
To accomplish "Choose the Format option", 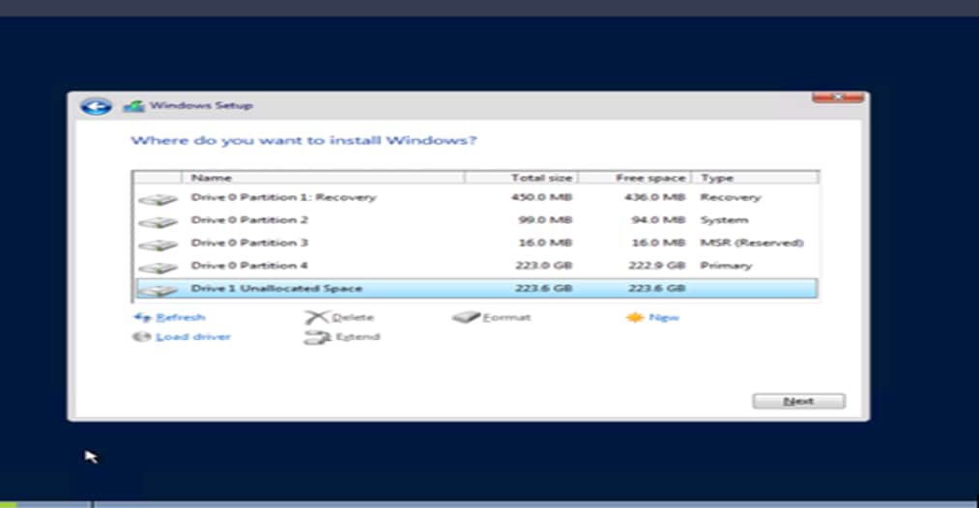I will point(506,317).
